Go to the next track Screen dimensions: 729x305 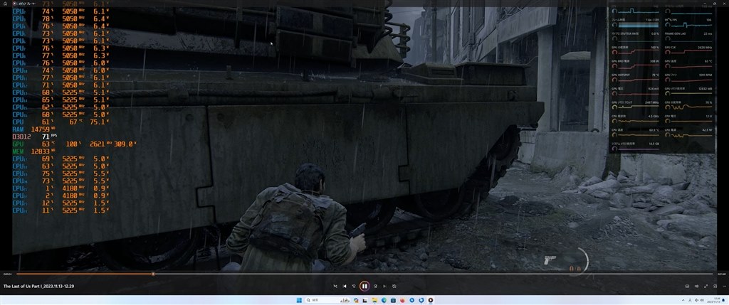[384, 286]
